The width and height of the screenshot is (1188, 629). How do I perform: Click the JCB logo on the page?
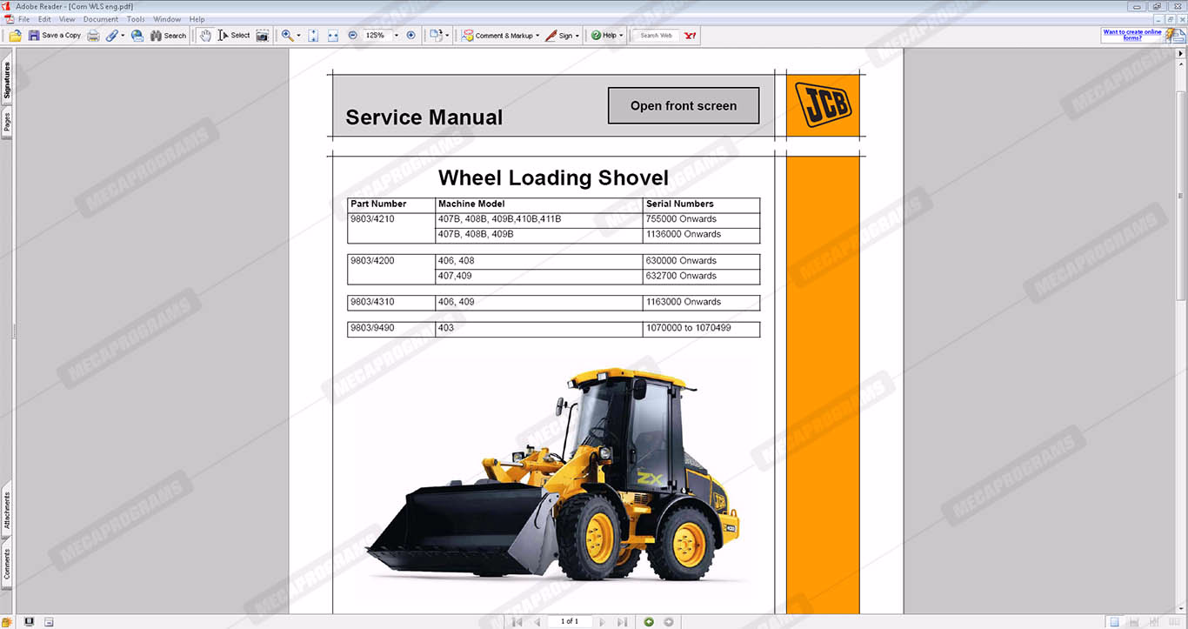pyautogui.click(x=823, y=104)
